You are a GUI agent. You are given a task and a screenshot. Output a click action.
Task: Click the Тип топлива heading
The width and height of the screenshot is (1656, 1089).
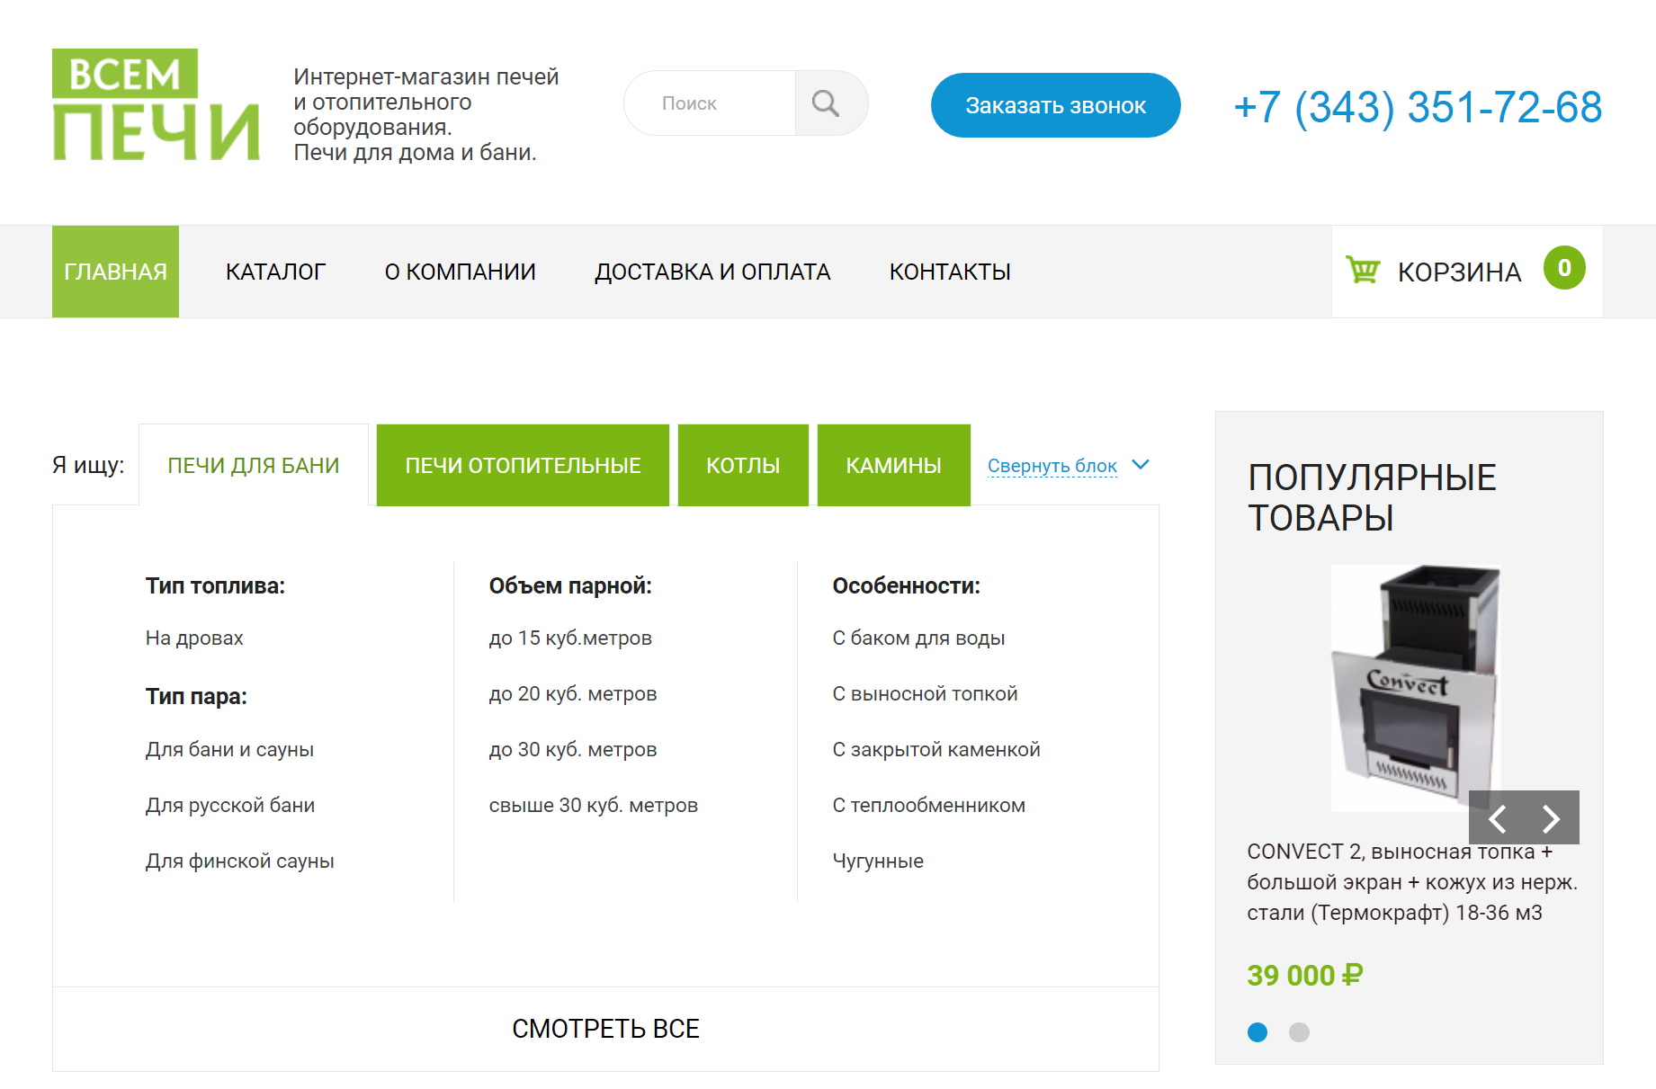pyautogui.click(x=215, y=585)
